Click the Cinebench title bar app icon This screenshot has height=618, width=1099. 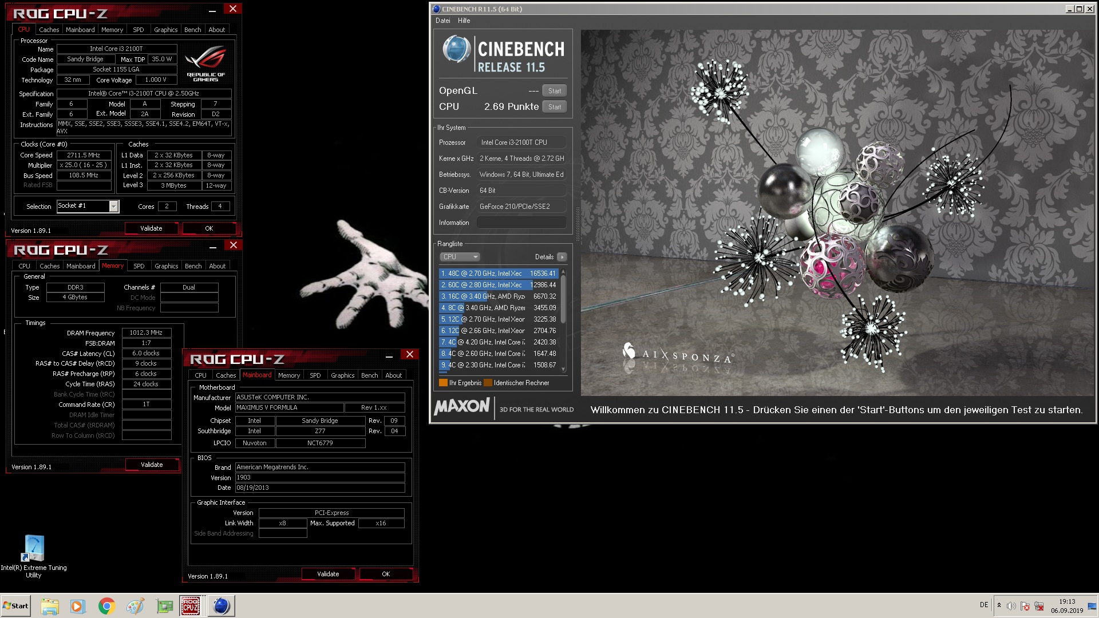click(436, 9)
